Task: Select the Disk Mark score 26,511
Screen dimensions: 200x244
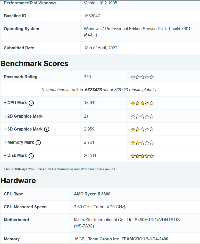Action: pyautogui.click(x=90, y=155)
